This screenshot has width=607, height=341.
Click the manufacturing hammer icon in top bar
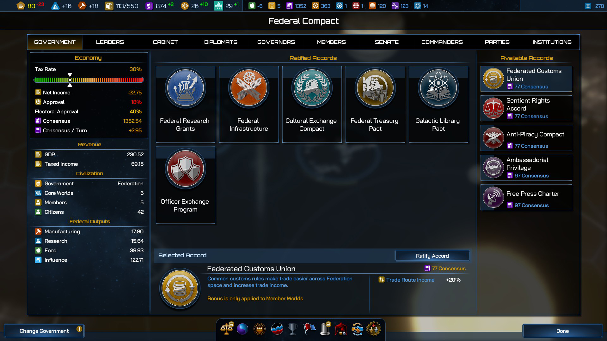(82, 6)
